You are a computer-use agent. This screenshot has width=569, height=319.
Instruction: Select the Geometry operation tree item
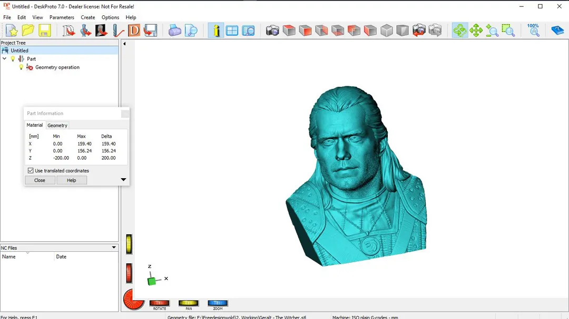(x=57, y=67)
